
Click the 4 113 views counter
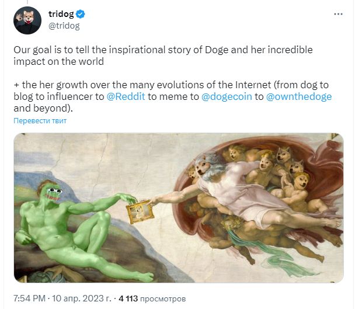pyautogui.click(x=128, y=298)
